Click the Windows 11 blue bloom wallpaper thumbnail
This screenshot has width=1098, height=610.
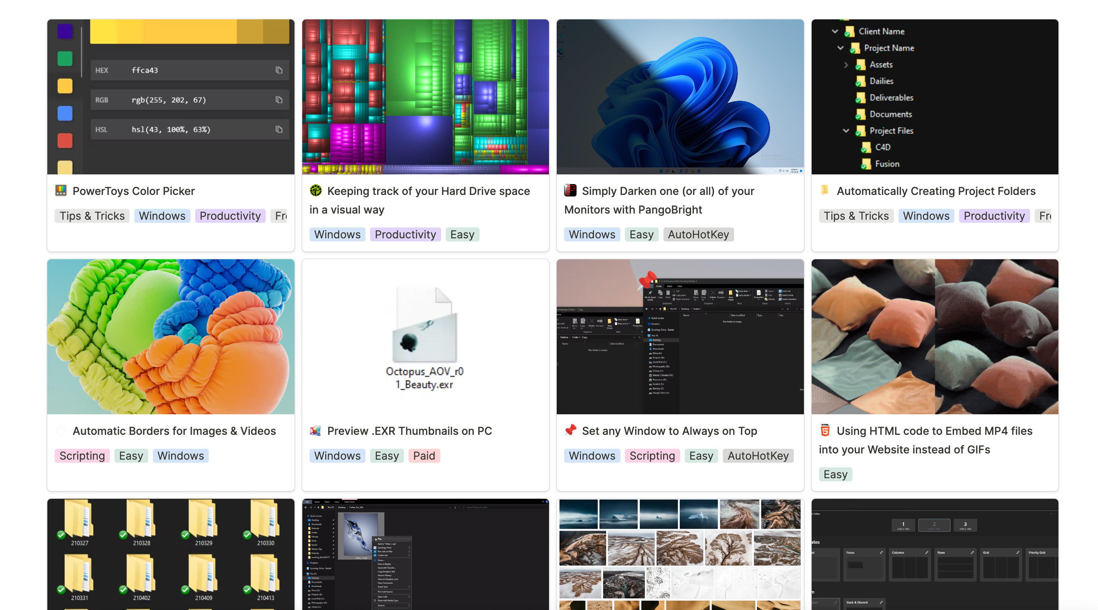coord(680,96)
